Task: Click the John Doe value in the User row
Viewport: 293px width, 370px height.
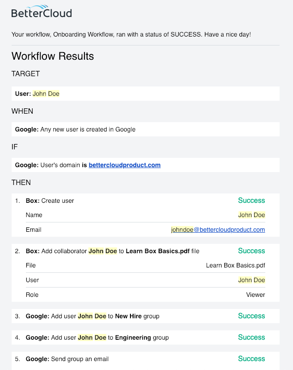Action: coord(251,280)
